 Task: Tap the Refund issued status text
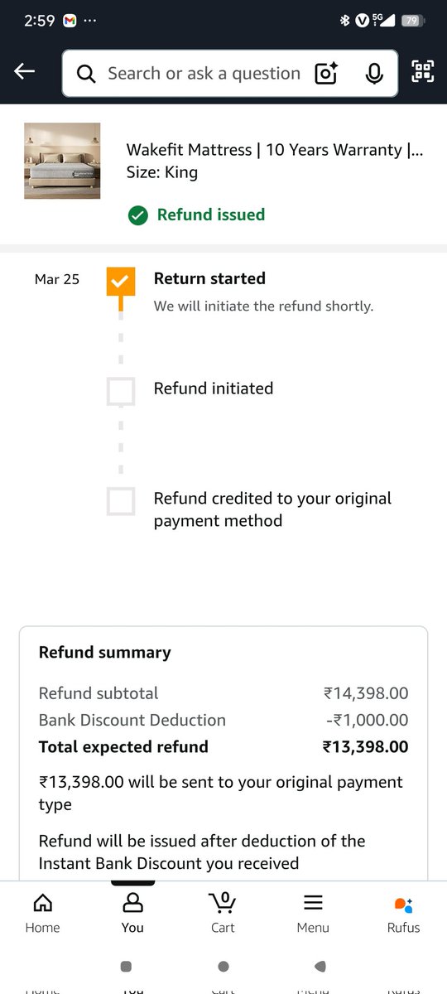[x=211, y=215]
